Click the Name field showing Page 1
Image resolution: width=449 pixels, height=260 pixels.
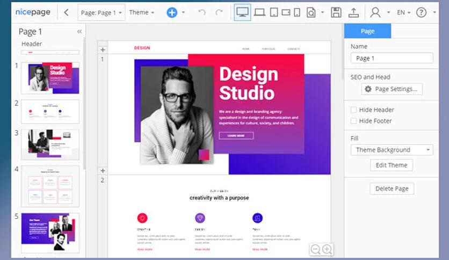click(x=392, y=58)
